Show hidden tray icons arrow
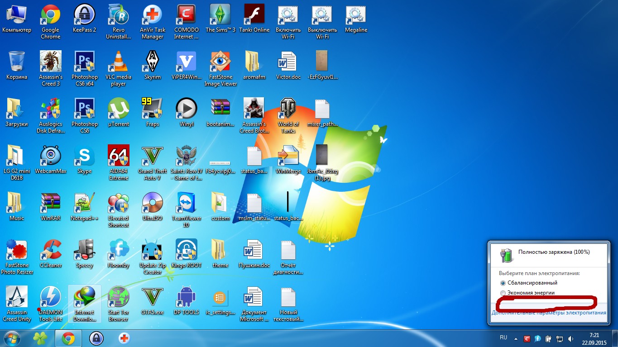The image size is (618, 347). (517, 338)
